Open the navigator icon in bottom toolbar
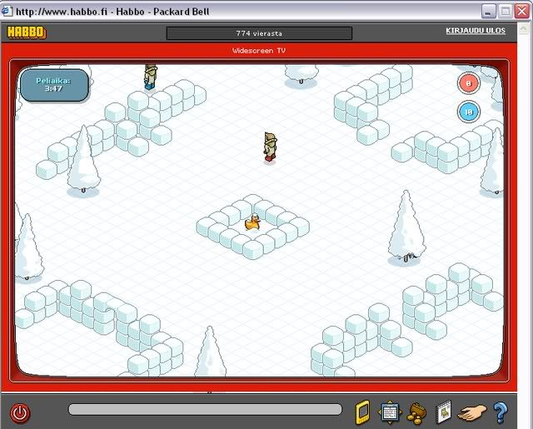Viewport: 533px width, 429px height. tap(389, 412)
